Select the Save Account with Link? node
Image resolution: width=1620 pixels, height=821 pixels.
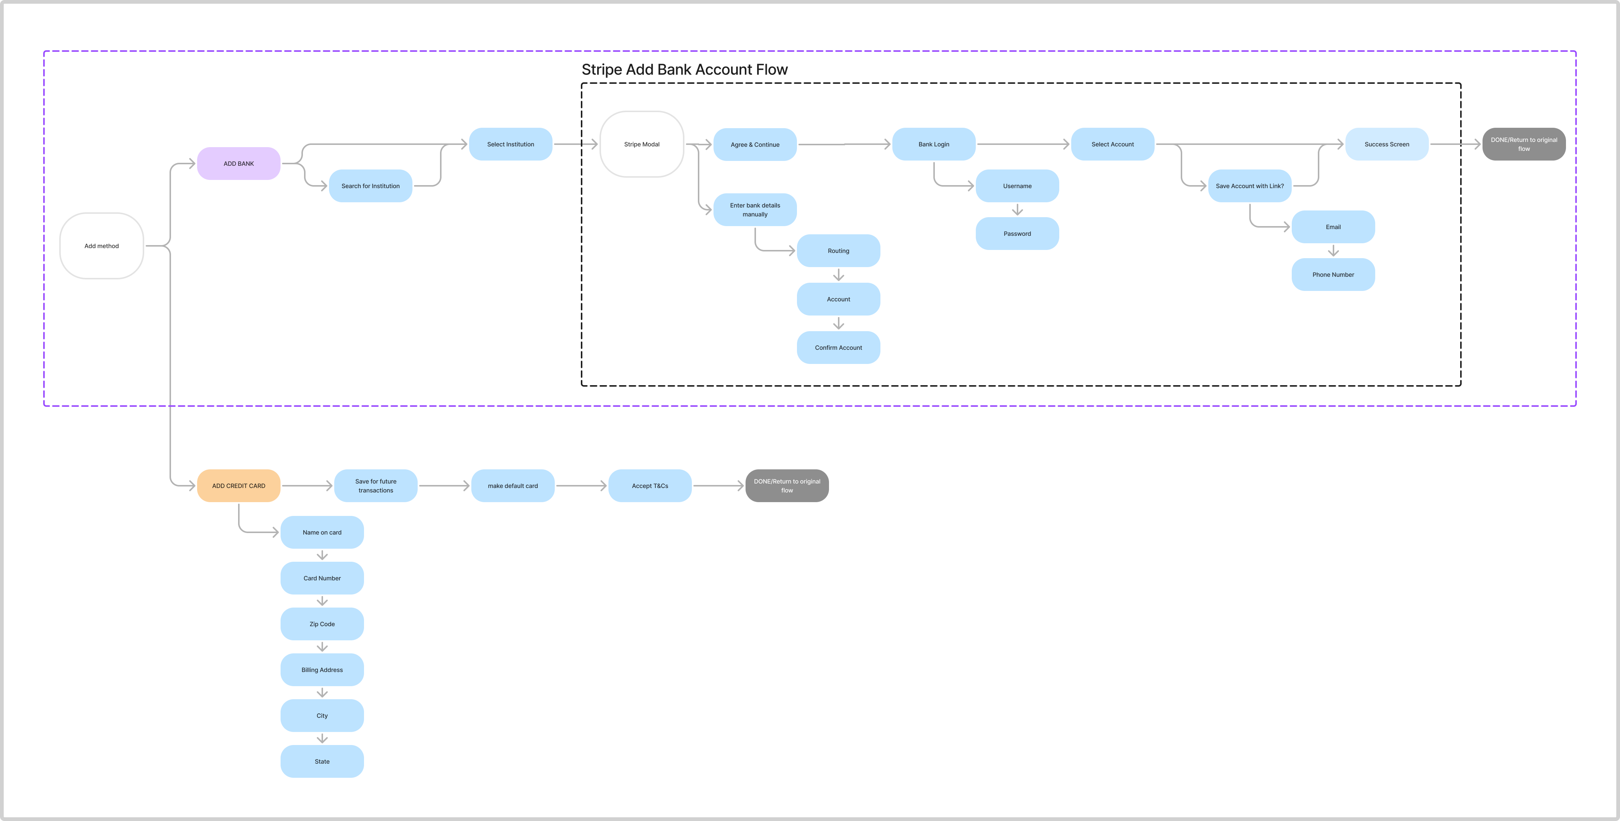tap(1250, 186)
